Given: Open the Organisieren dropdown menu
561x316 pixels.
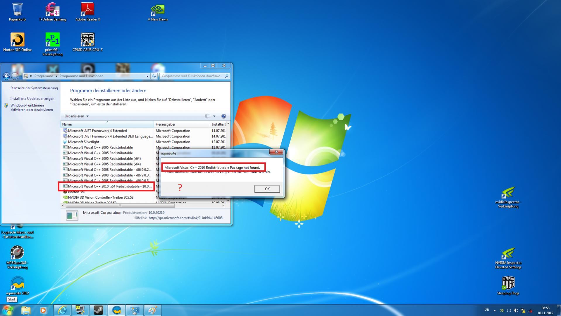Looking at the screenshot, I should coord(76,116).
